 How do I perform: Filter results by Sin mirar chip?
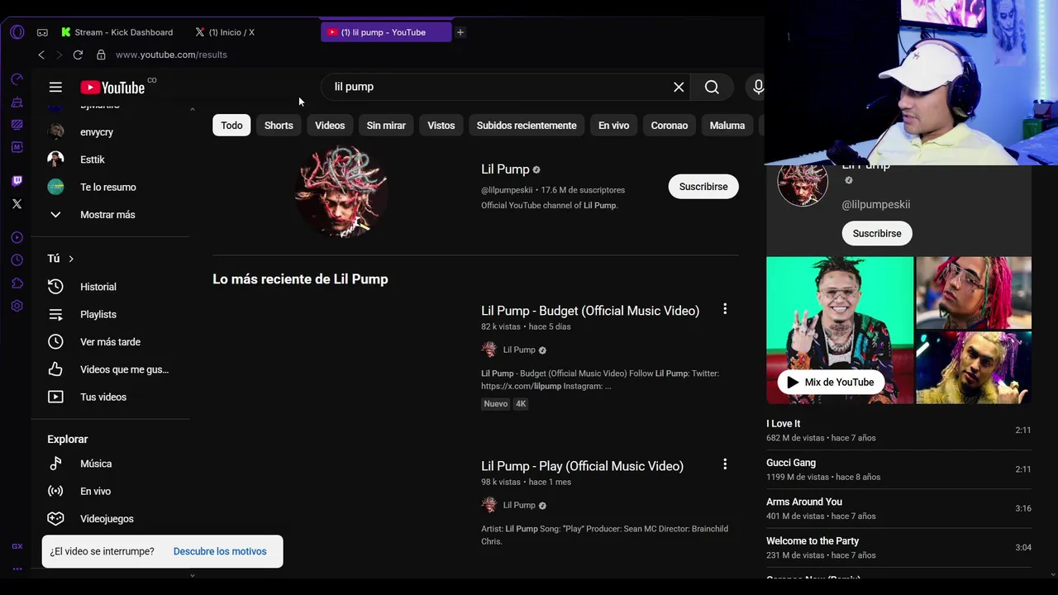pyautogui.click(x=386, y=126)
